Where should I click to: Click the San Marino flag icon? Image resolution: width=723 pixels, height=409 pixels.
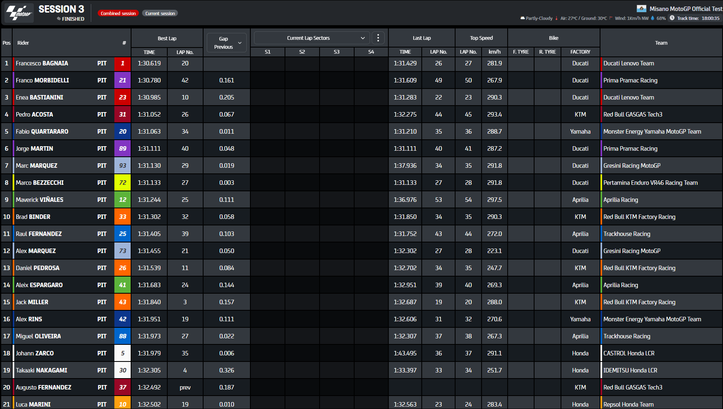(641, 9)
